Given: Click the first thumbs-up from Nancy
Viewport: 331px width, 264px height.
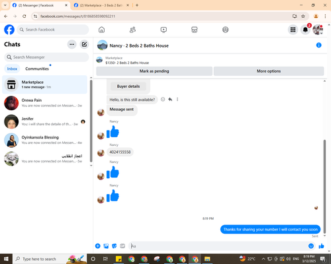Looking at the screenshot, I should pyautogui.click(x=113, y=132).
